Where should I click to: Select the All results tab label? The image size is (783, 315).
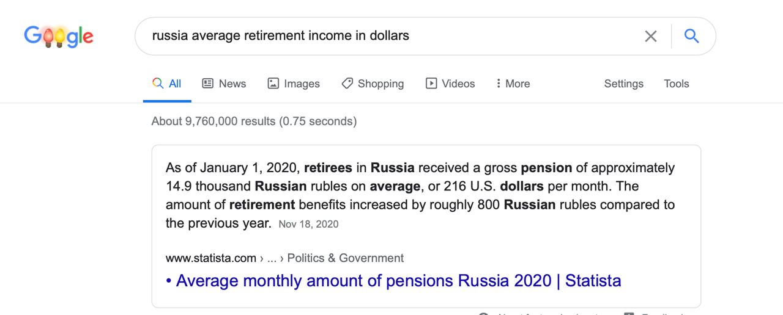175,84
